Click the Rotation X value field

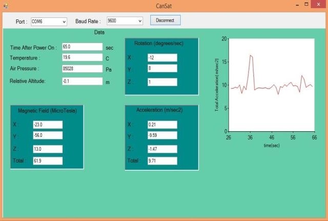[162, 57]
